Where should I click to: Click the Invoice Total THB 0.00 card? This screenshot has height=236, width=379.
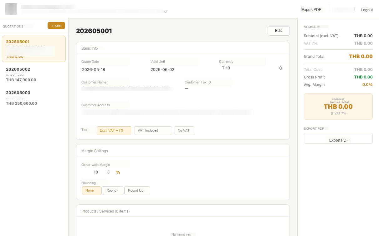click(x=338, y=106)
